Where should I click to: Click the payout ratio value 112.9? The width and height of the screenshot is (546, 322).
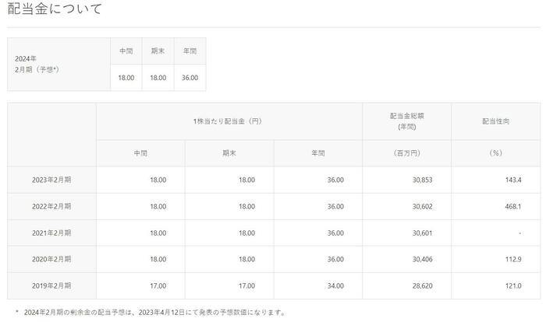coord(512,259)
